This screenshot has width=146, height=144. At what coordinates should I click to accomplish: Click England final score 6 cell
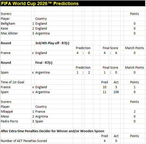point(116,53)
